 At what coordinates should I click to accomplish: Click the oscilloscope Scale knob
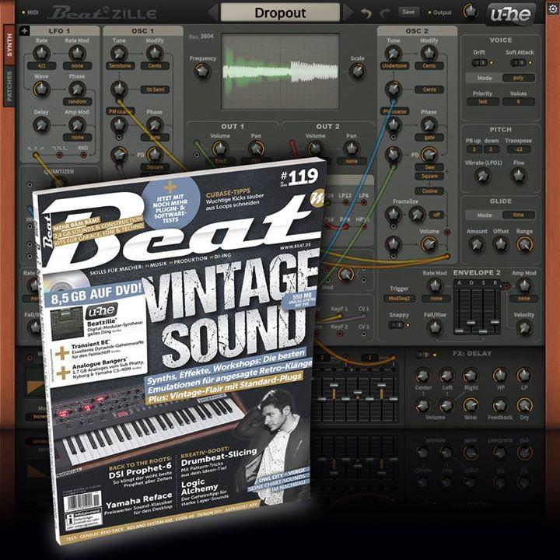coord(357,71)
